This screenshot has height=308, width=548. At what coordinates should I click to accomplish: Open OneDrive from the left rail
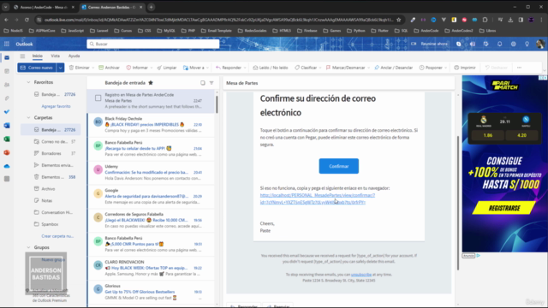[7, 166]
